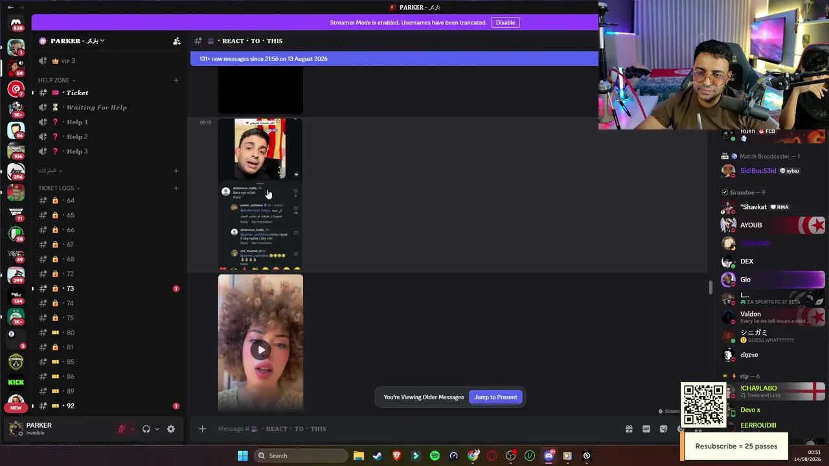Open Spotify from the taskbar

[435, 456]
